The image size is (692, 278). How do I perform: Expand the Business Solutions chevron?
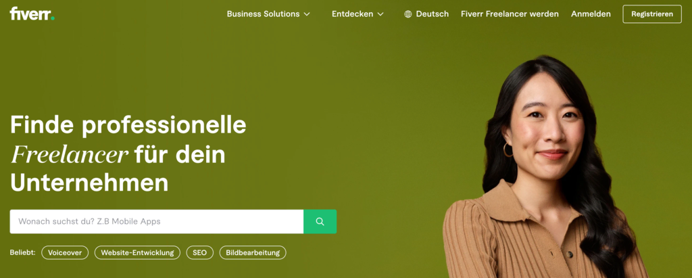coord(307,14)
